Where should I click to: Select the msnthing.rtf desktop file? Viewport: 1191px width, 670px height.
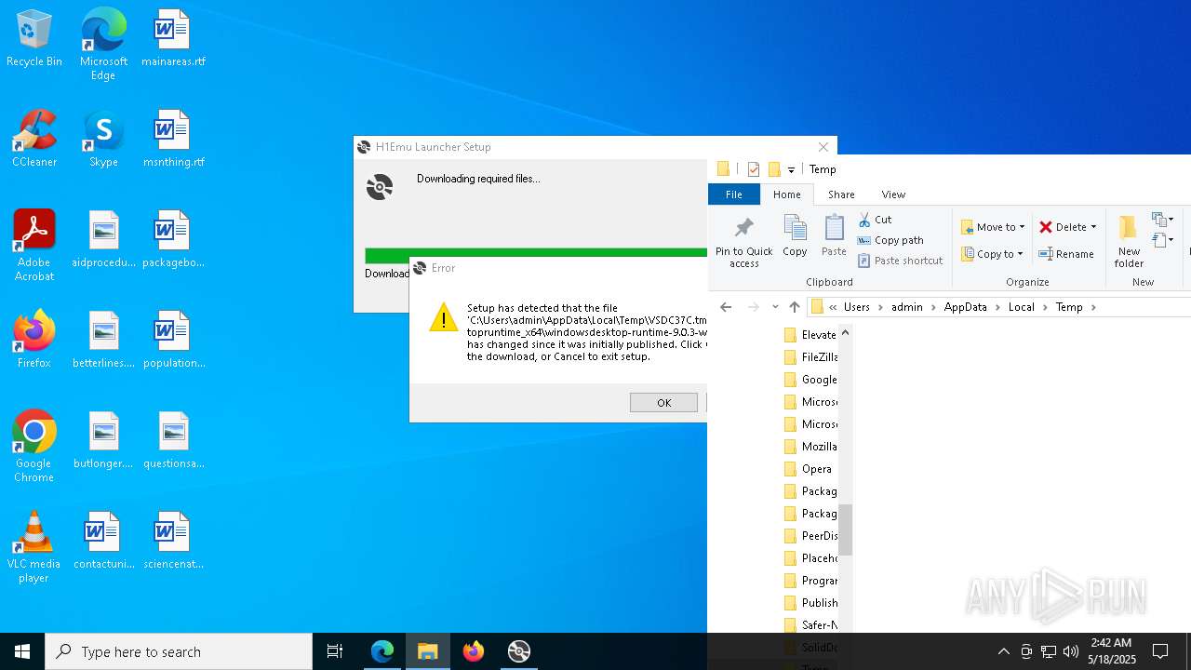(173, 140)
